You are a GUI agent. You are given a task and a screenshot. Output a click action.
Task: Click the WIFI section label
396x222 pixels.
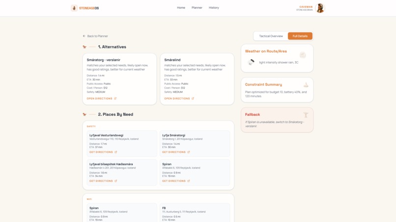[x=89, y=199]
